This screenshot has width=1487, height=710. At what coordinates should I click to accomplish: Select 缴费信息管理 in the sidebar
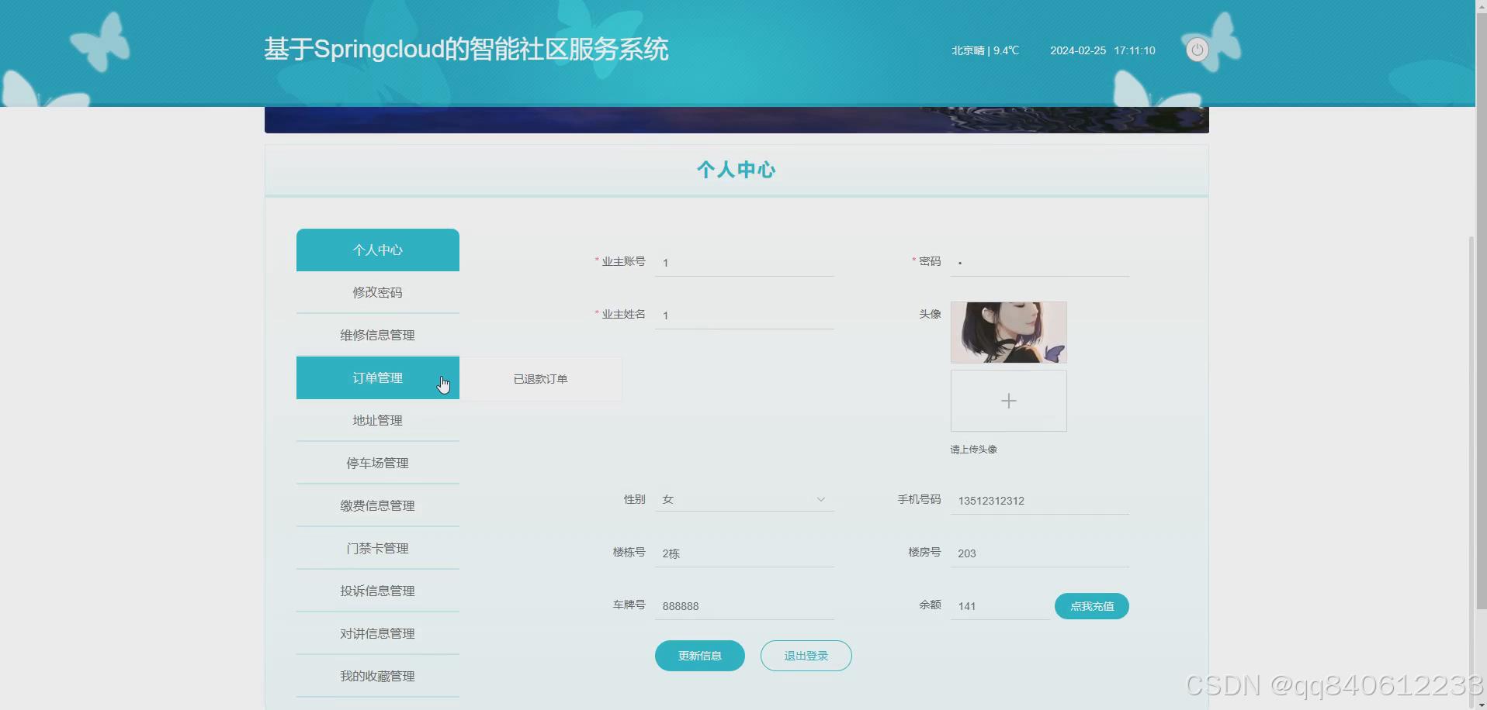click(377, 505)
